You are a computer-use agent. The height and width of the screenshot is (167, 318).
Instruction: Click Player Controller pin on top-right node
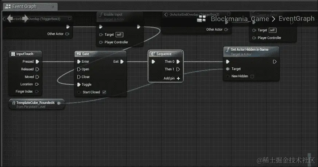[x=254, y=38]
